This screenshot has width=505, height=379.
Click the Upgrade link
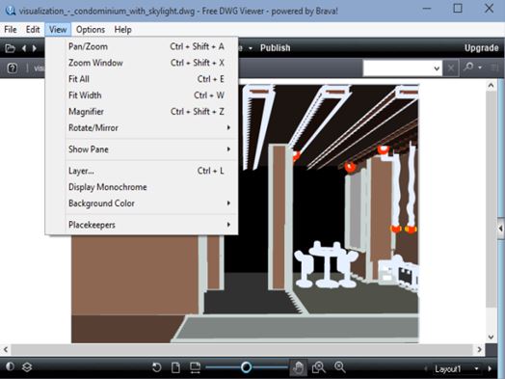[481, 48]
